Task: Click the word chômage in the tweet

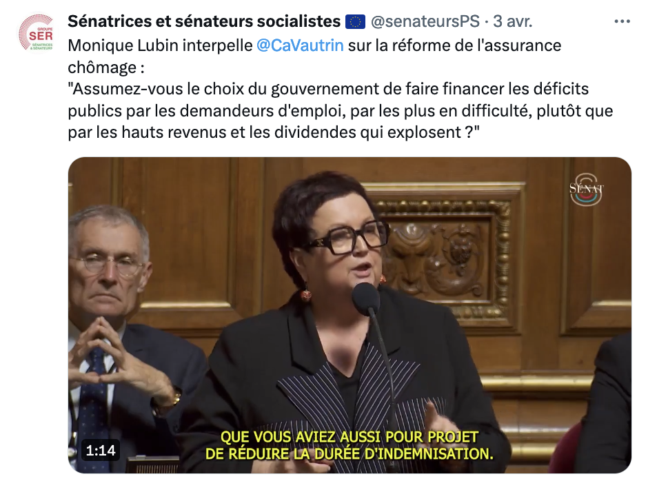Action: click(102, 68)
